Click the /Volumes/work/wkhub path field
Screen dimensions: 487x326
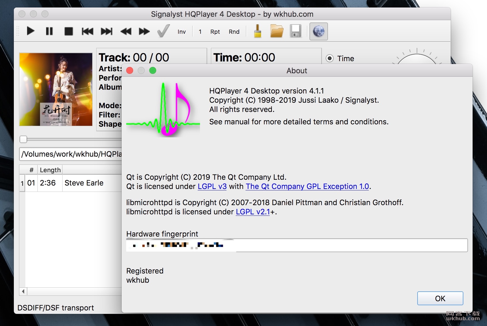click(71, 154)
